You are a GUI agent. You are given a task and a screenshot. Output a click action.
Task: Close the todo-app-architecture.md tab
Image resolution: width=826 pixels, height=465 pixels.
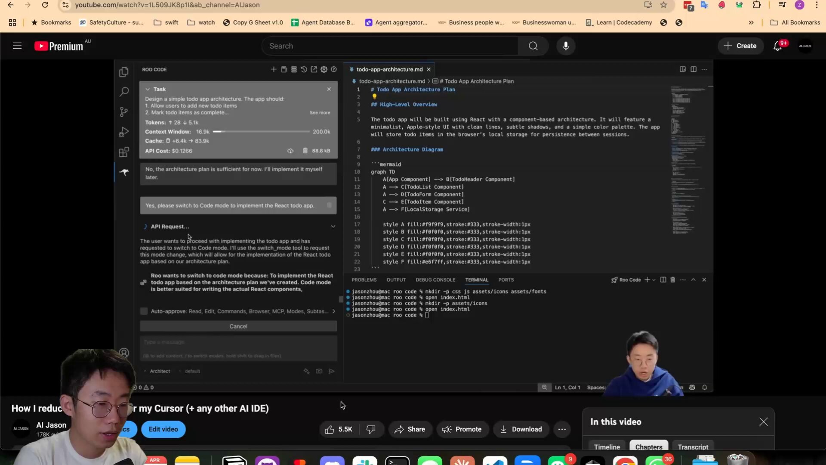(428, 69)
